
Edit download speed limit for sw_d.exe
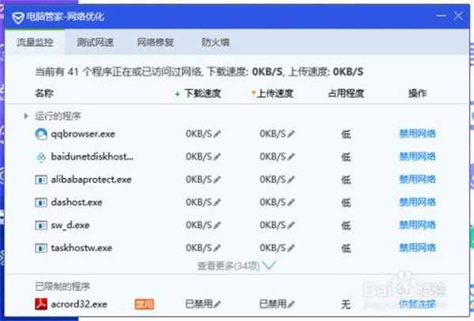(217, 225)
